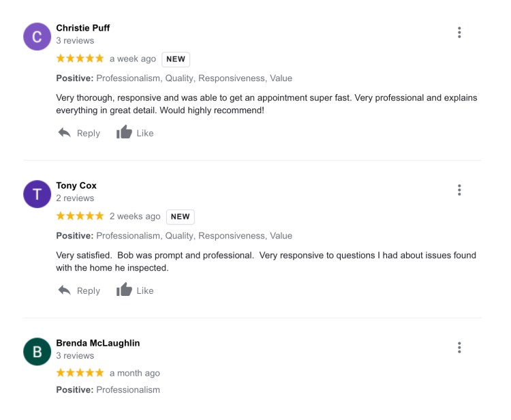Click the five-star rating on Christie Puff's review
This screenshot has width=511, height=420.
click(80, 59)
